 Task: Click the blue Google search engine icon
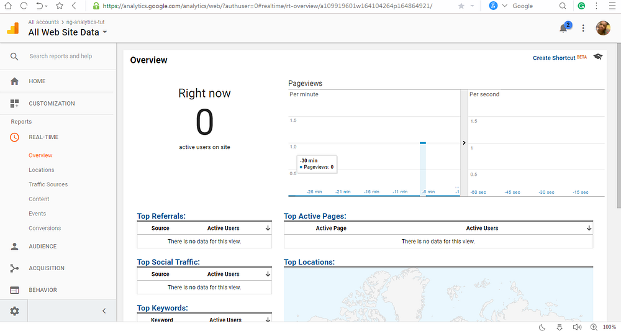click(493, 6)
